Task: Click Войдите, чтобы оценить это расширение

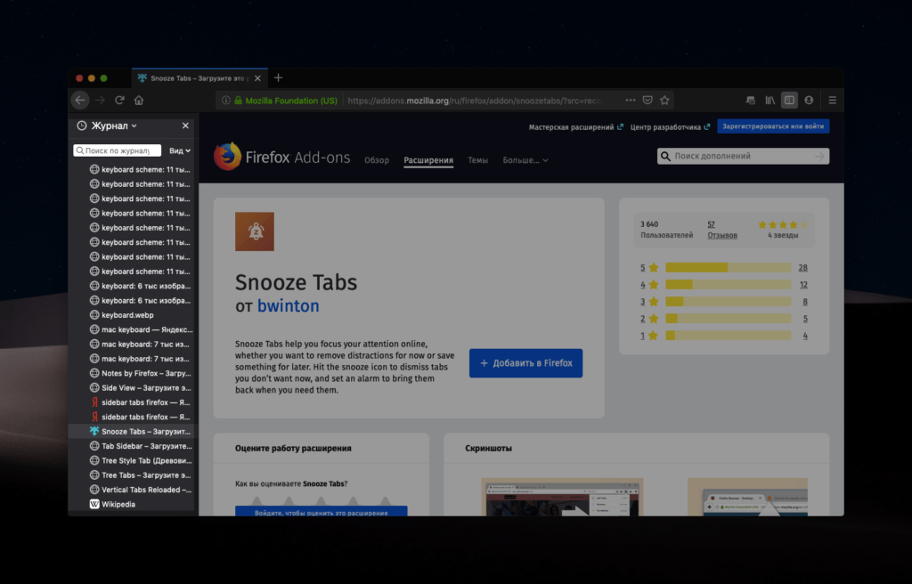Action: tap(321, 511)
